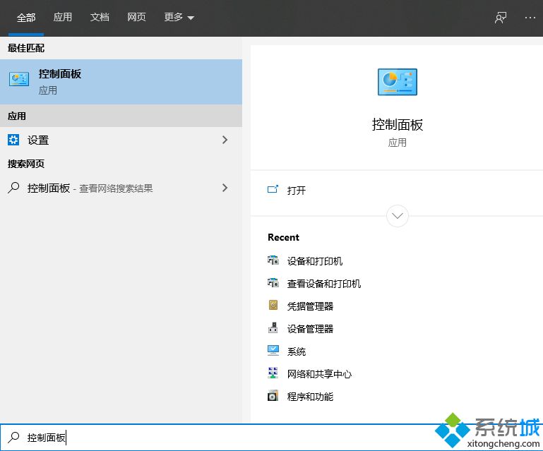Screen dimensions: 543x451
Task: Click the 程序和功能 icon in Recent
Action: point(273,396)
